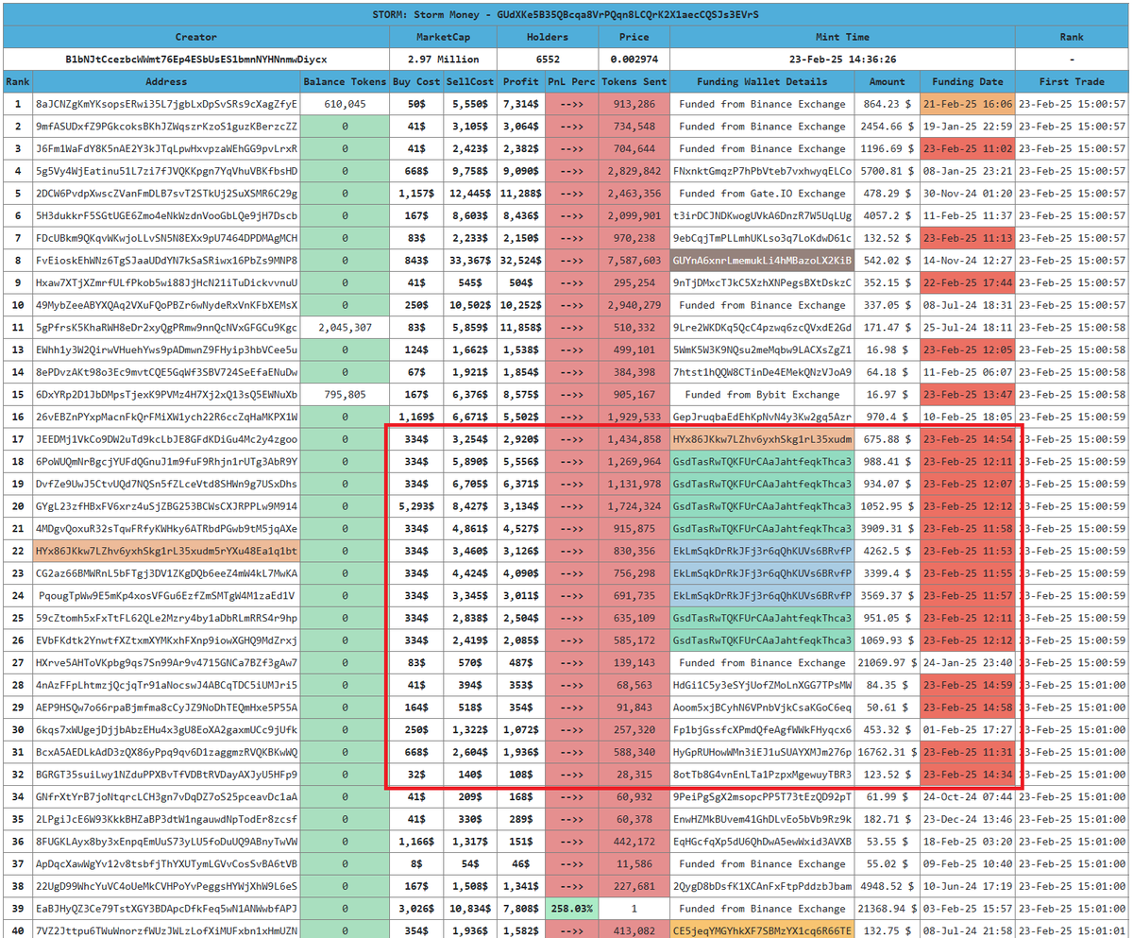This screenshot has width=1133, height=938.
Task: Click funding date 30-Nov-24 01:20
Action: point(967,194)
